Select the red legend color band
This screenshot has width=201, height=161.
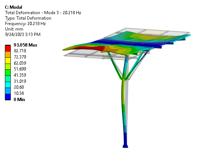8,48
